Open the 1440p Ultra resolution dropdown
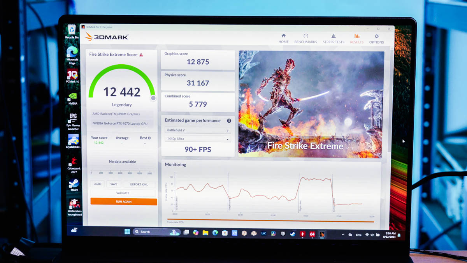 (198, 139)
